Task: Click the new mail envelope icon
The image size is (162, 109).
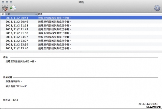Action: [x=13, y=8]
